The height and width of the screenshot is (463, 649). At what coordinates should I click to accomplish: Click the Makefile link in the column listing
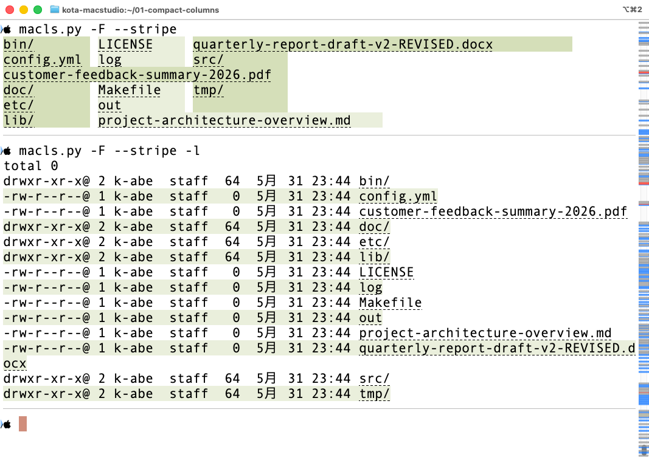(x=129, y=90)
